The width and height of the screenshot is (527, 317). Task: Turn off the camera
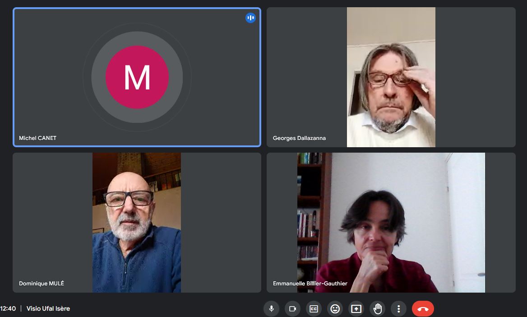pos(292,309)
